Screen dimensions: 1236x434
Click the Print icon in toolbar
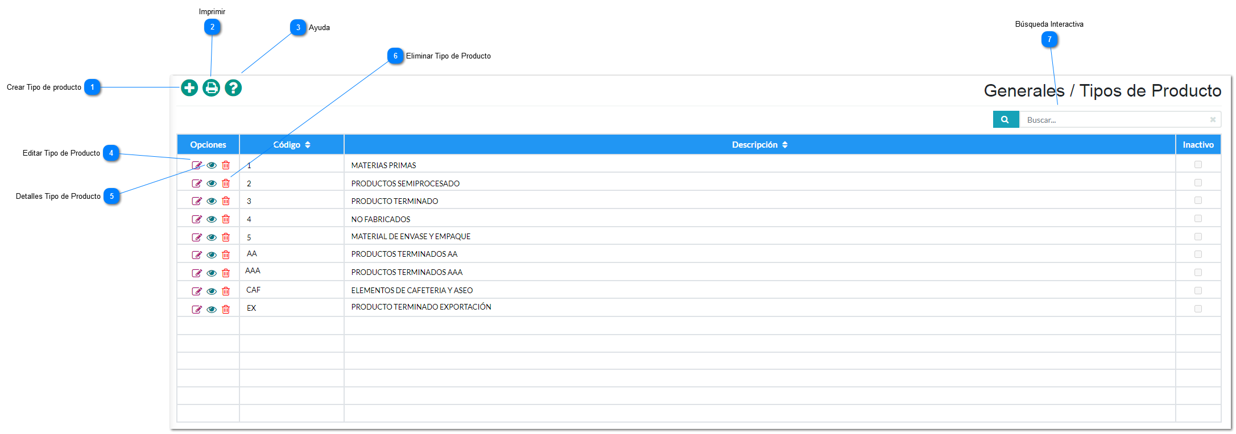pos(212,88)
